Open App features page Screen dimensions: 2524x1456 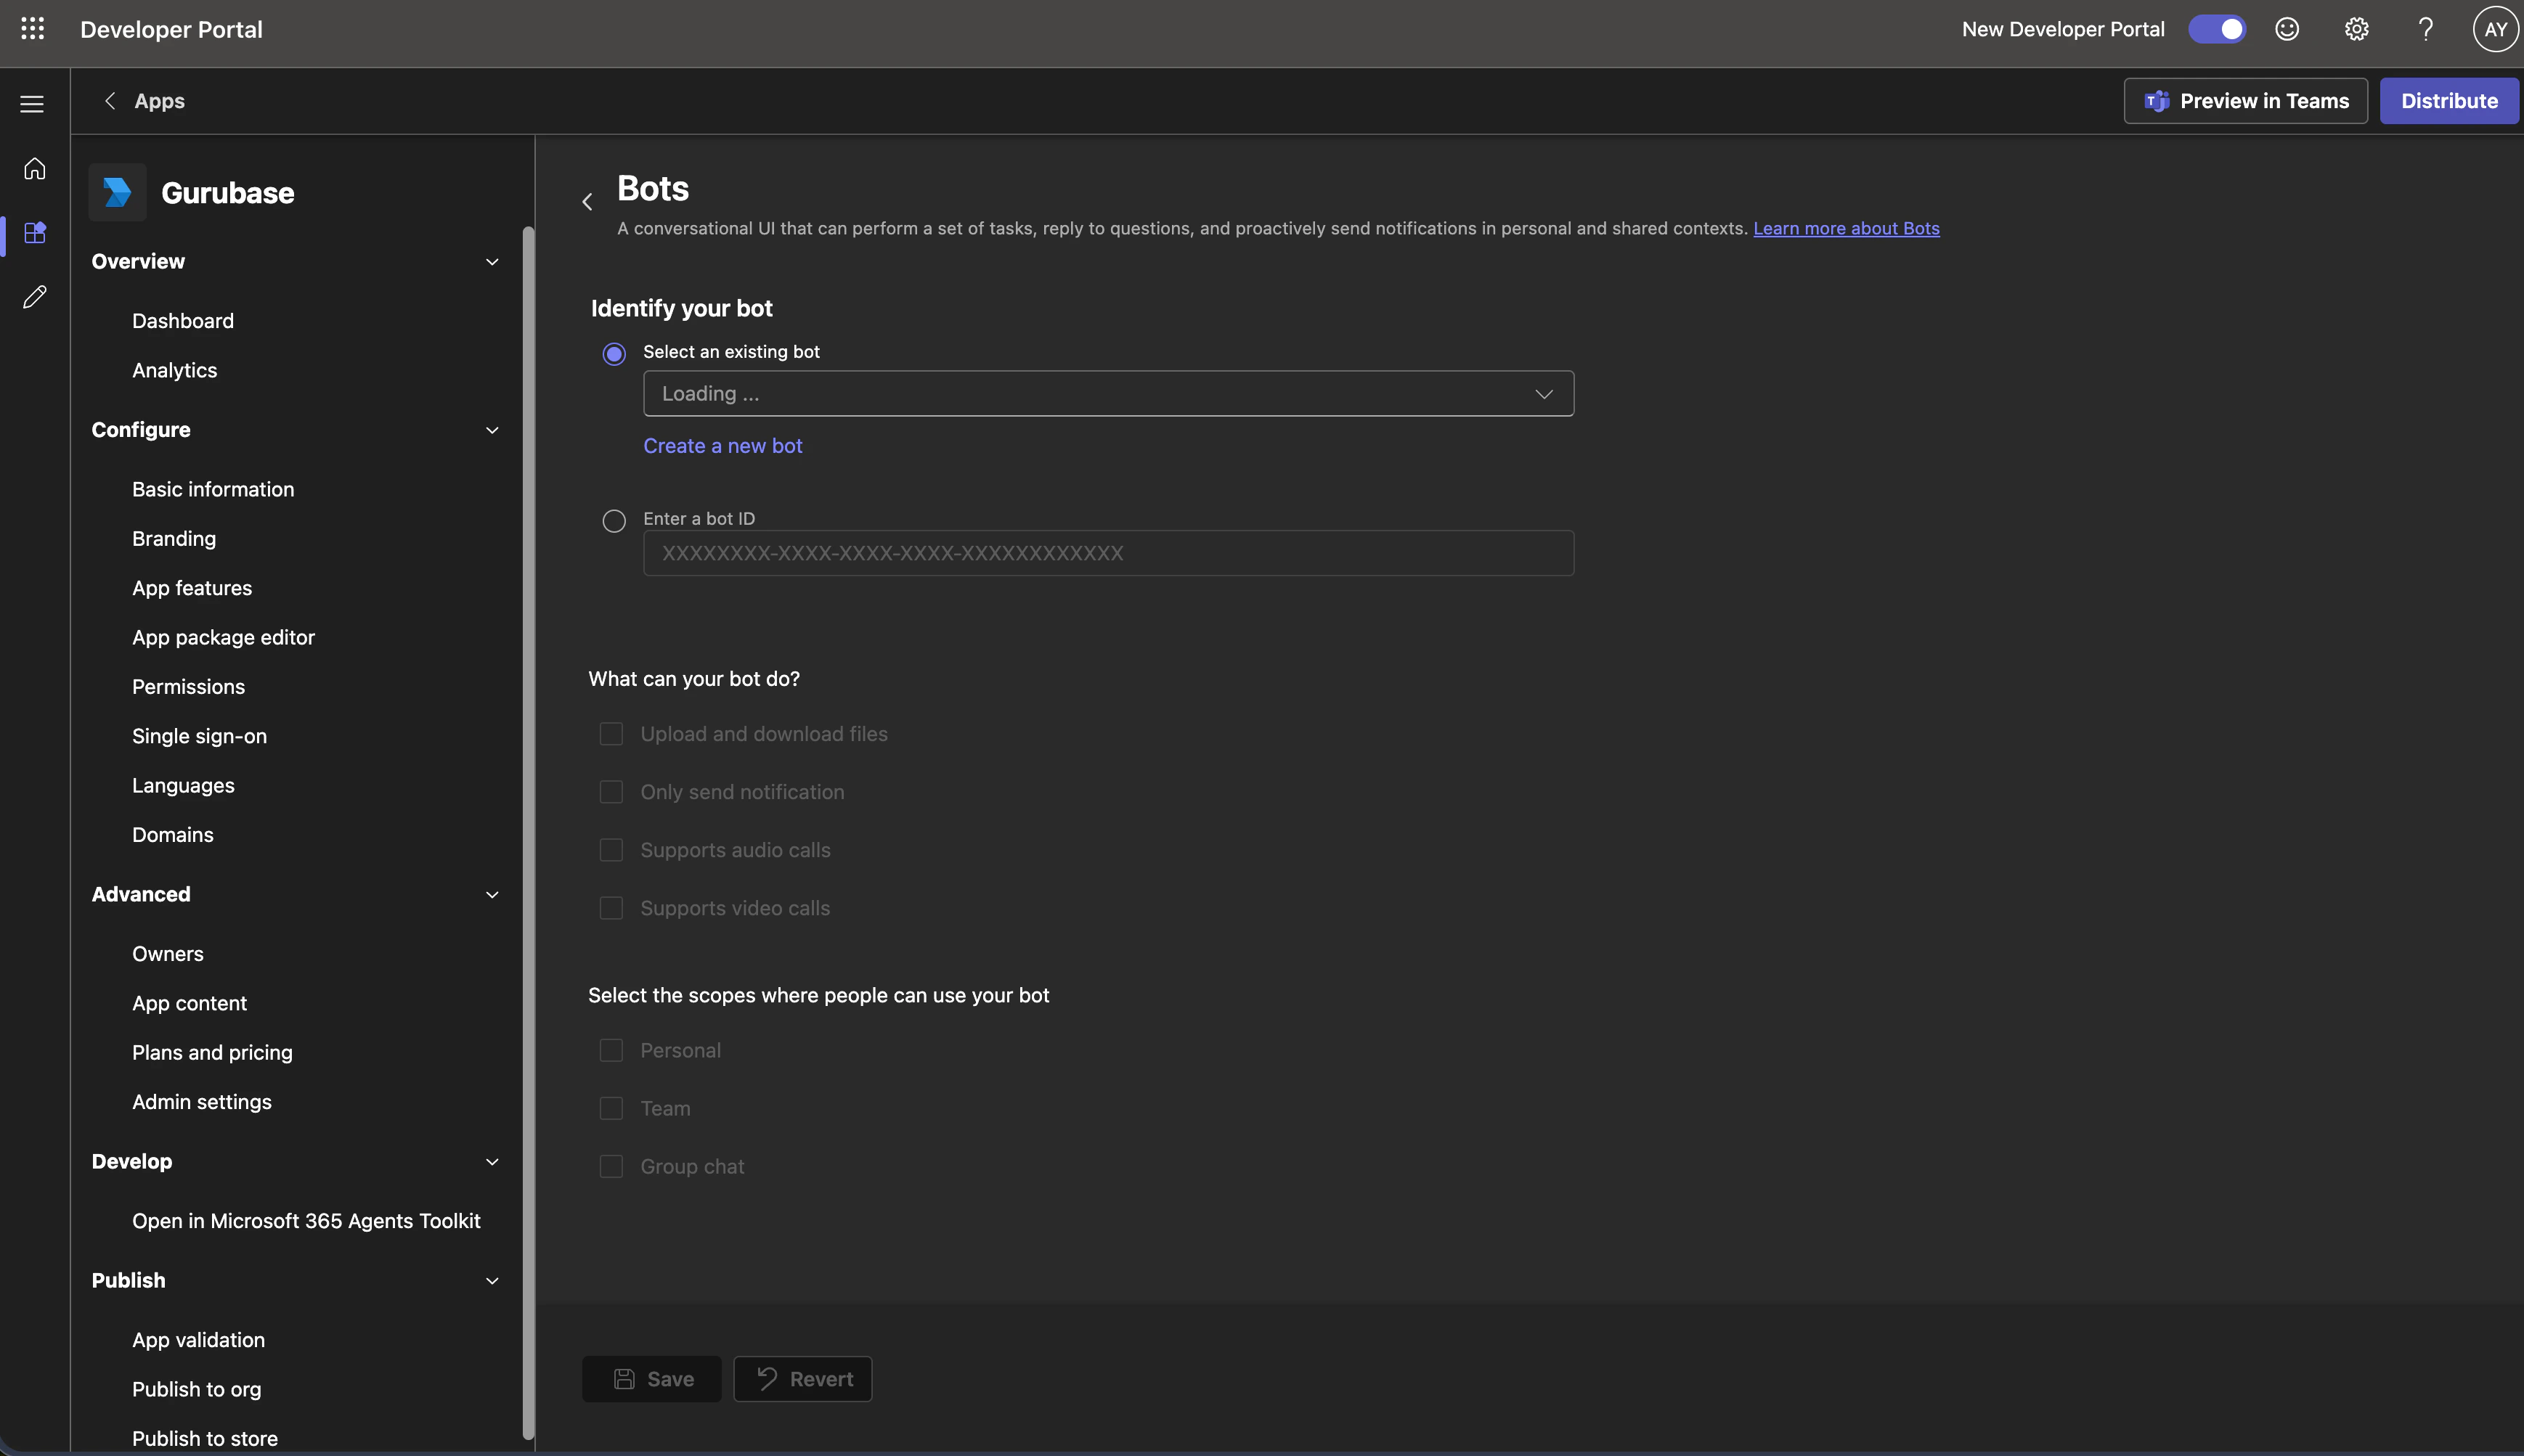pyautogui.click(x=192, y=588)
